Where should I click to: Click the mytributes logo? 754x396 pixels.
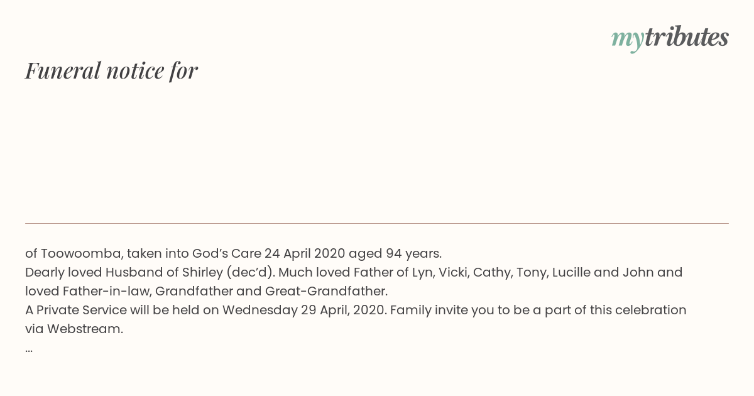pyautogui.click(x=670, y=38)
